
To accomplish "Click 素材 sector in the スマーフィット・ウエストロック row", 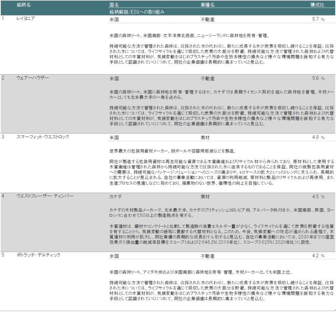I will coord(205,137).
